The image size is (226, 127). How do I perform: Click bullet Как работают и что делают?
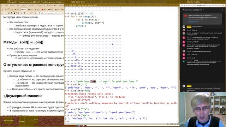(x=24, y=49)
